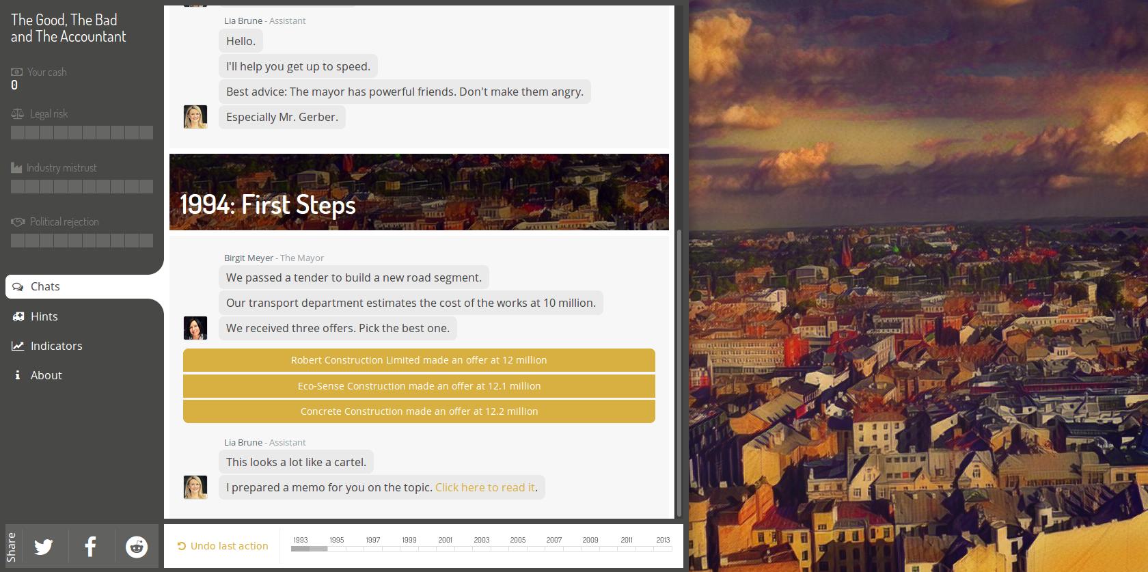This screenshot has height=572, width=1148.
Task: Click the Facebook share icon
Action: (90, 547)
